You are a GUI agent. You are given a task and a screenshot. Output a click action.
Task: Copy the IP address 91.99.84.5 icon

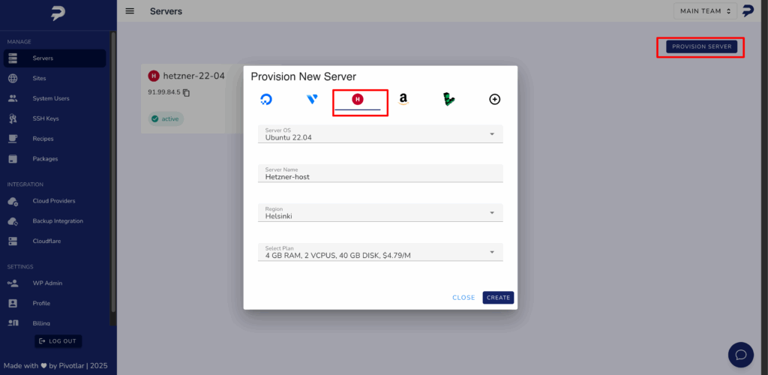coord(187,92)
